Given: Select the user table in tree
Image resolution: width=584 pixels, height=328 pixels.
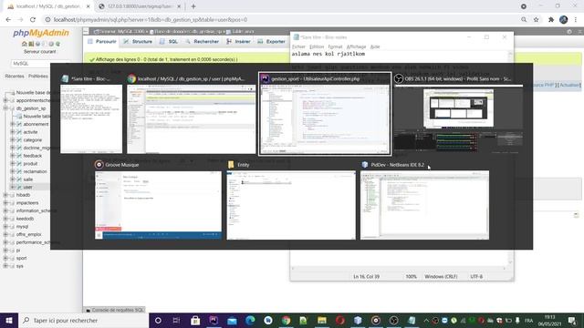Looking at the screenshot, I should pos(27,187).
